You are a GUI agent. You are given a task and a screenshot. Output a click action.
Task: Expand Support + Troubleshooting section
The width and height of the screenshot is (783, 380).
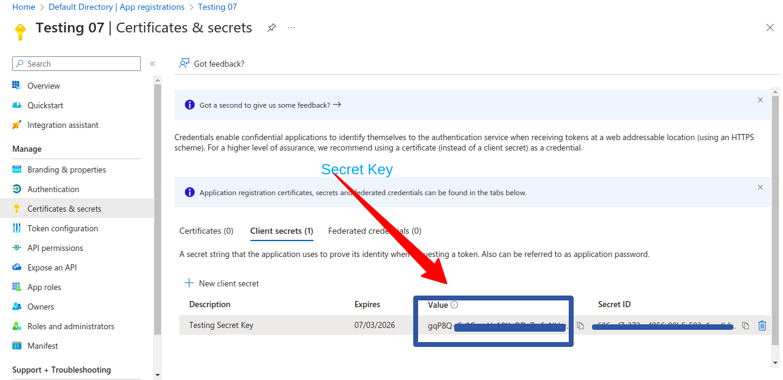(61, 370)
